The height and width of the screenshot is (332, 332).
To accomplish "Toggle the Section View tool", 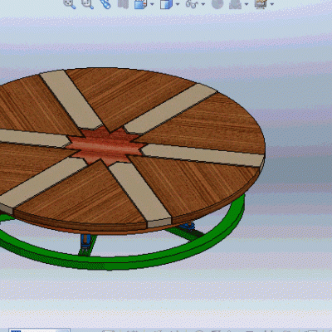I will click(x=123, y=4).
